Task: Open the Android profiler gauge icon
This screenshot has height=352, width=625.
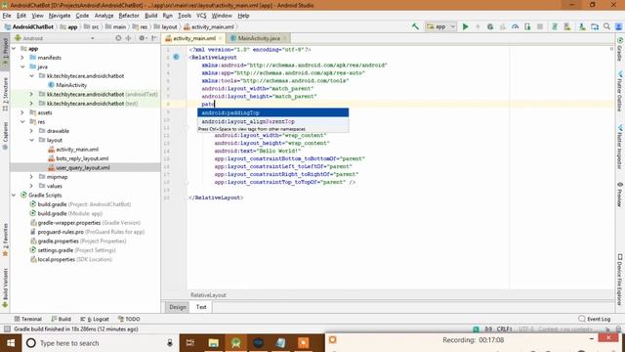Action: (516, 26)
